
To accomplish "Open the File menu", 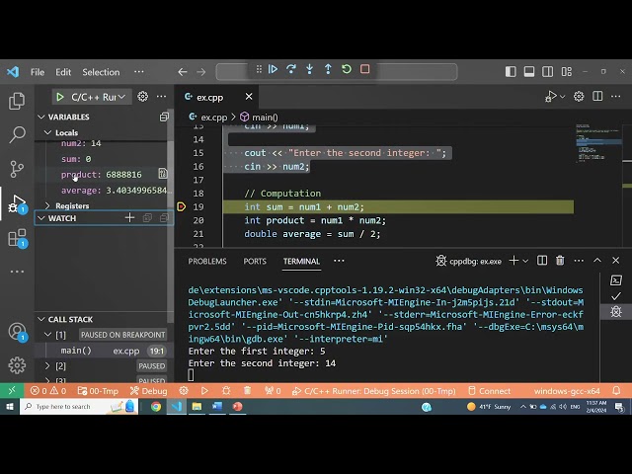I will [x=38, y=72].
